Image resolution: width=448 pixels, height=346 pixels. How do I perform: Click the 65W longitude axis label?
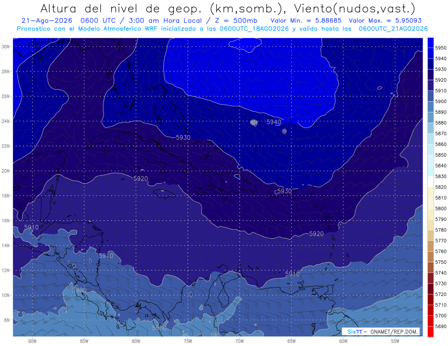coord(292,342)
